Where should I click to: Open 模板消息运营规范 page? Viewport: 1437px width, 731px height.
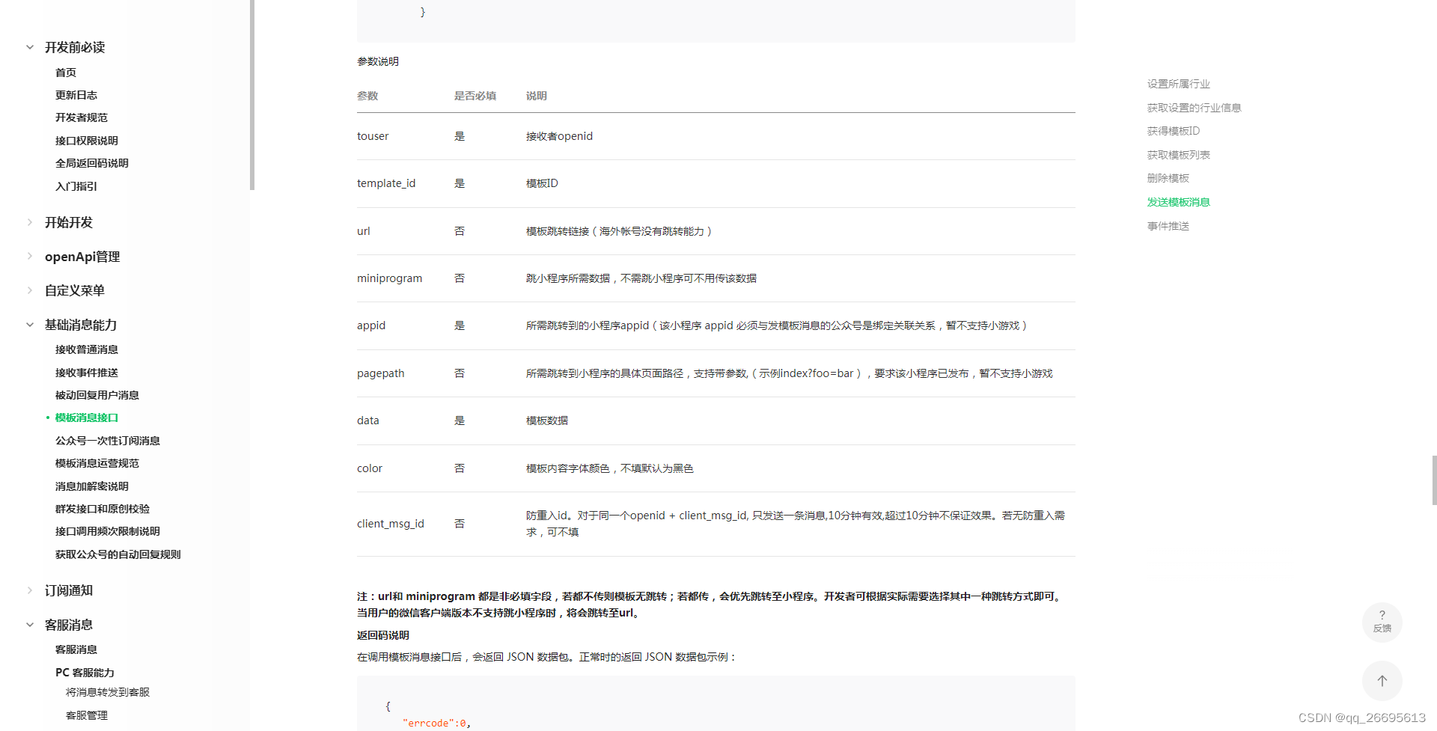(97, 463)
